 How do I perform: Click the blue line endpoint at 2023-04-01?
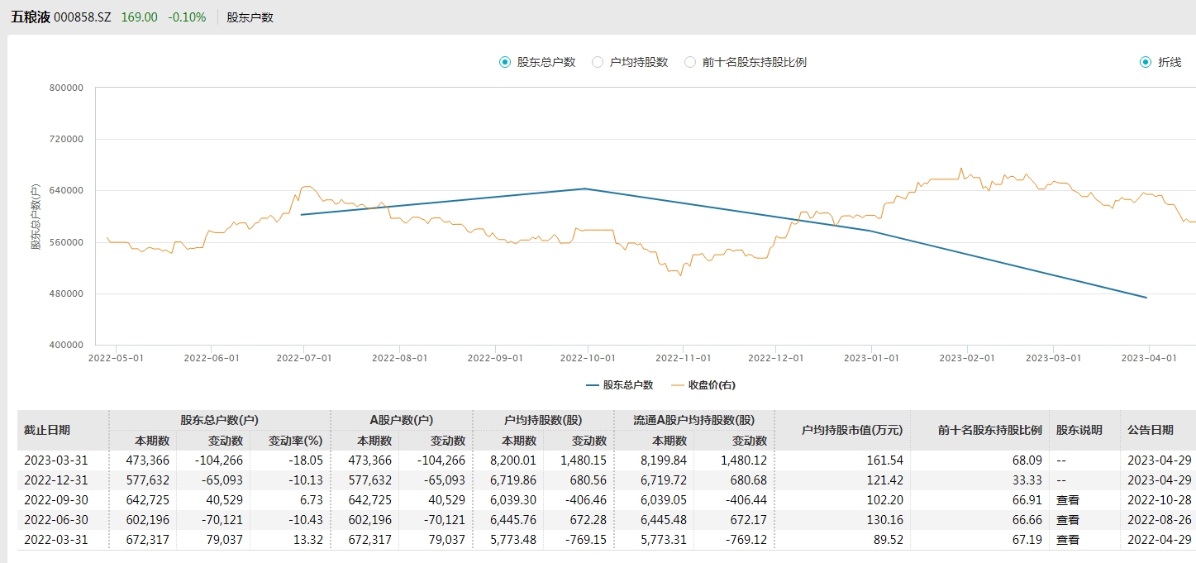(1146, 298)
